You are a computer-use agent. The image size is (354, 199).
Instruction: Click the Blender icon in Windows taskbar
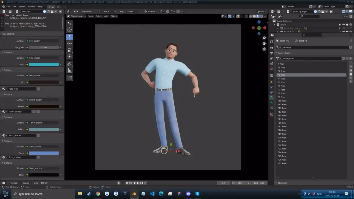tap(134, 194)
